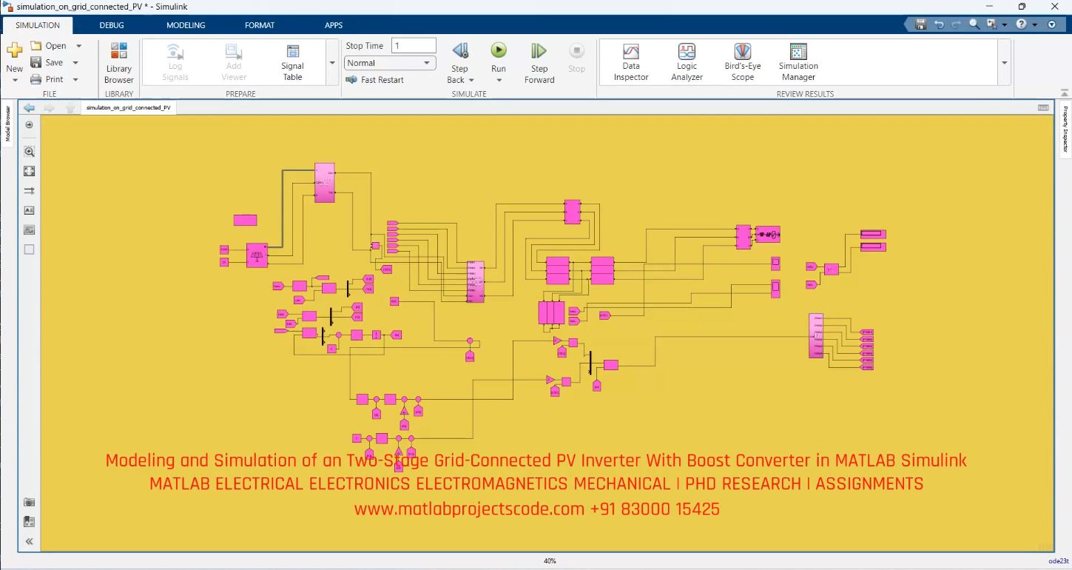Viewport: 1072px width, 570px height.
Task: Open the Data Inspector
Action: (630, 61)
